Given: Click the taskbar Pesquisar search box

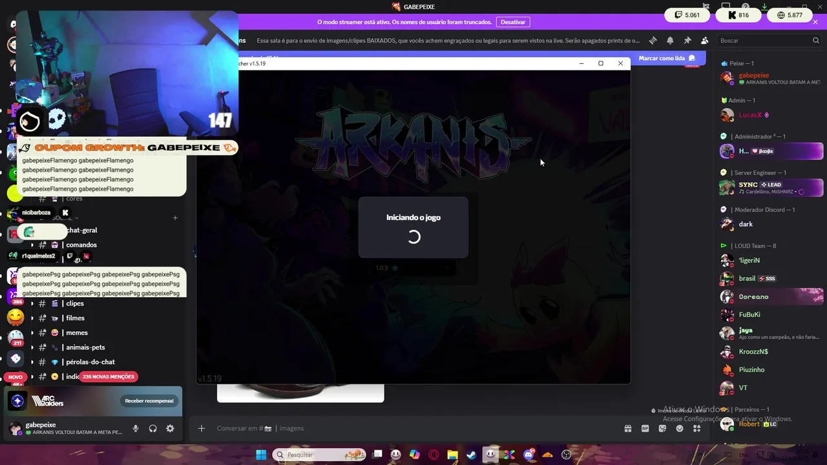Looking at the screenshot, I should [319, 455].
